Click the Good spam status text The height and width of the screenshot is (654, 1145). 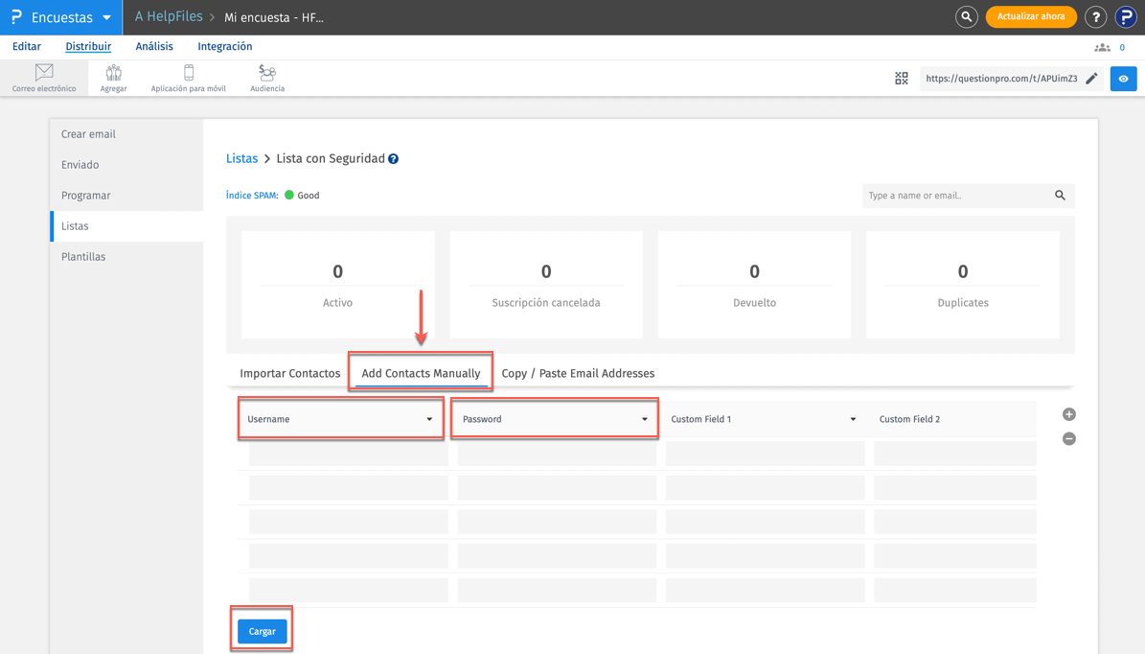tap(309, 195)
